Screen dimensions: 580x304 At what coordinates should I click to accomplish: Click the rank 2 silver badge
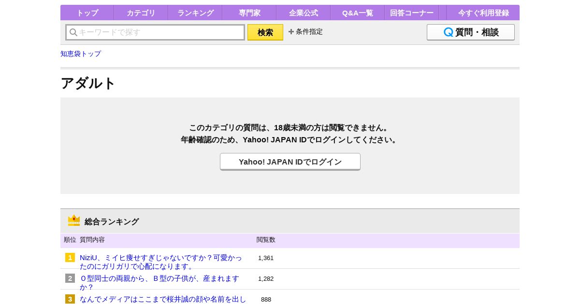70,278
